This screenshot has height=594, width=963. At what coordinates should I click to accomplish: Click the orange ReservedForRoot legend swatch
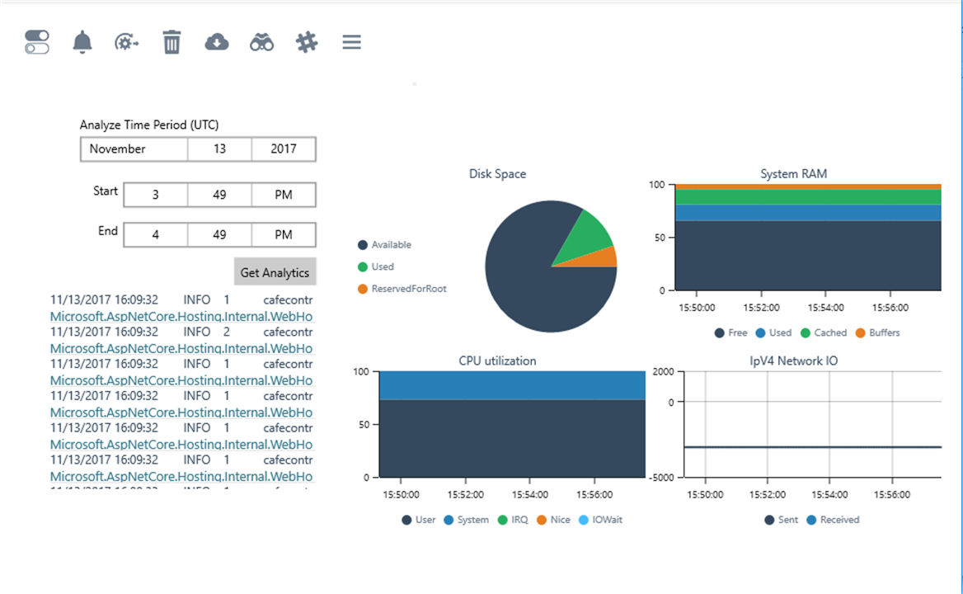click(x=362, y=289)
